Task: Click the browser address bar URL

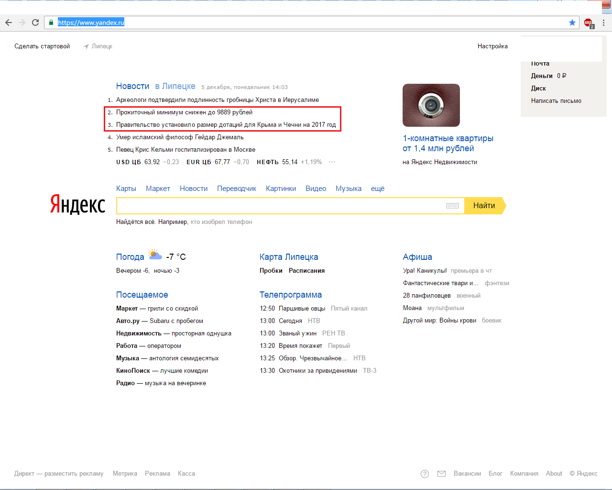Action: pos(91,22)
